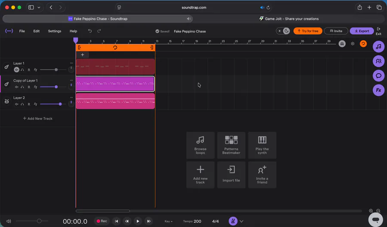Mute Copy of Layer 1 track

tap(16, 87)
